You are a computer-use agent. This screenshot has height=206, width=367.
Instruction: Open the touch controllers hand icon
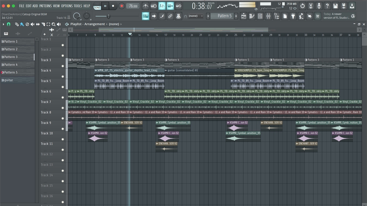[x=309, y=16]
